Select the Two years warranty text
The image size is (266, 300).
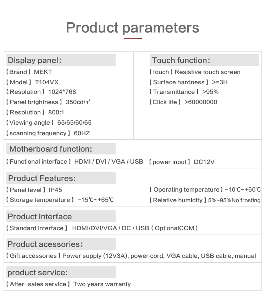click(x=102, y=284)
